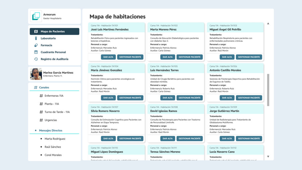Click Dar Alta for Silvia Romero Navarro
This screenshot has height=170, width=302.
click(x=108, y=138)
